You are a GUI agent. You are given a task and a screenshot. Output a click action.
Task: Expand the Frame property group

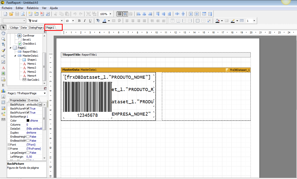9,148
